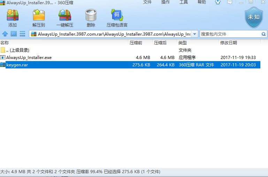Switch to list view mode

tap(22, 34)
